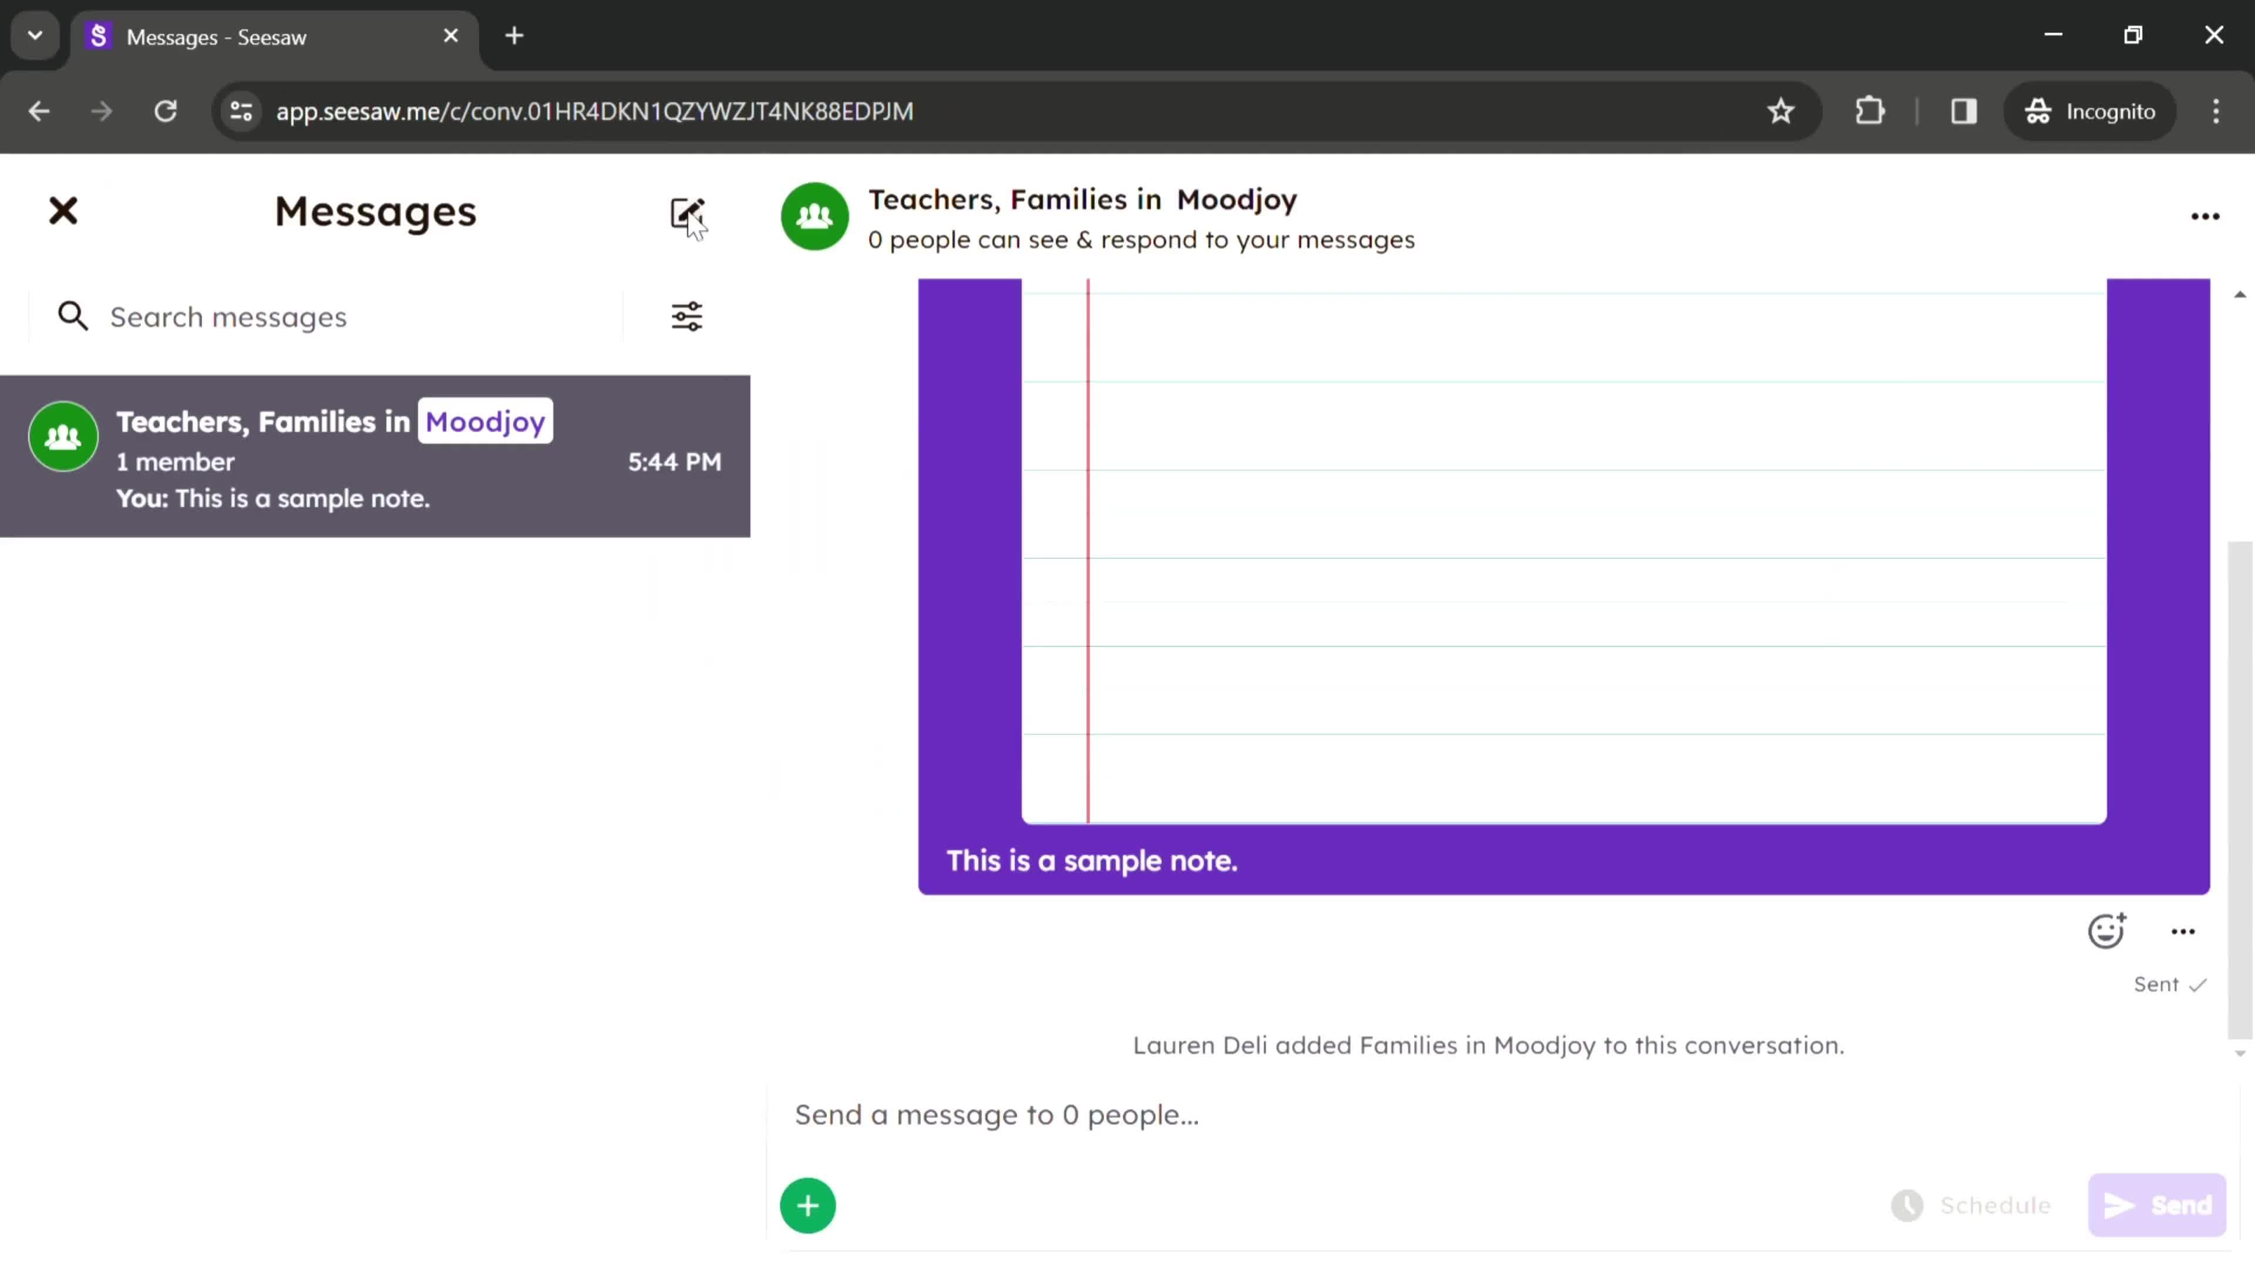This screenshot has width=2255, height=1268.
Task: Click the search magnifier icon
Action: click(x=73, y=316)
